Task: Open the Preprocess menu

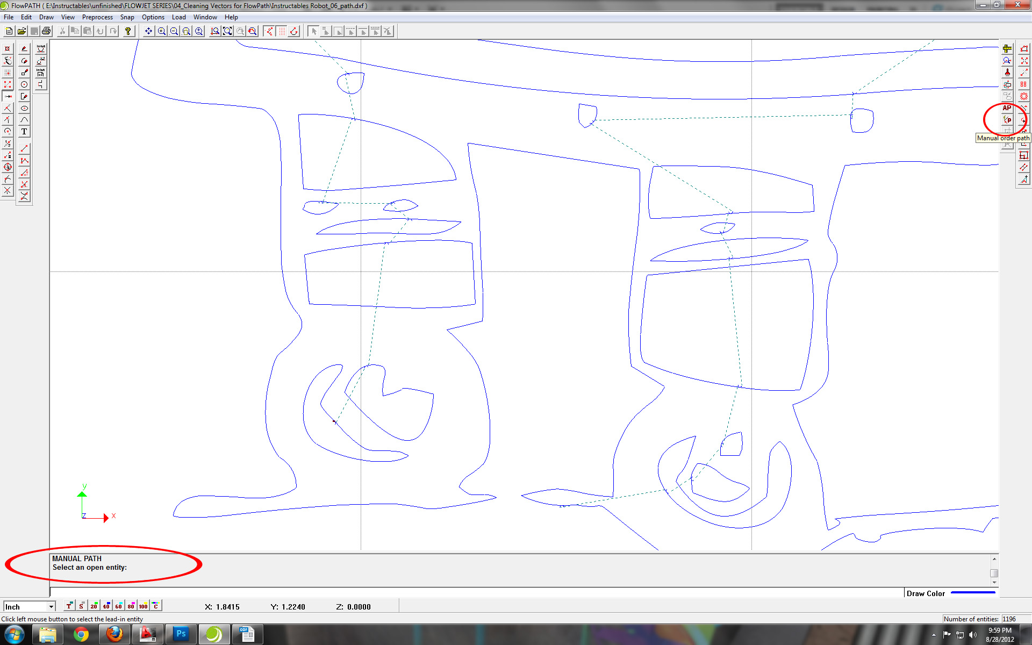Action: coord(97,17)
